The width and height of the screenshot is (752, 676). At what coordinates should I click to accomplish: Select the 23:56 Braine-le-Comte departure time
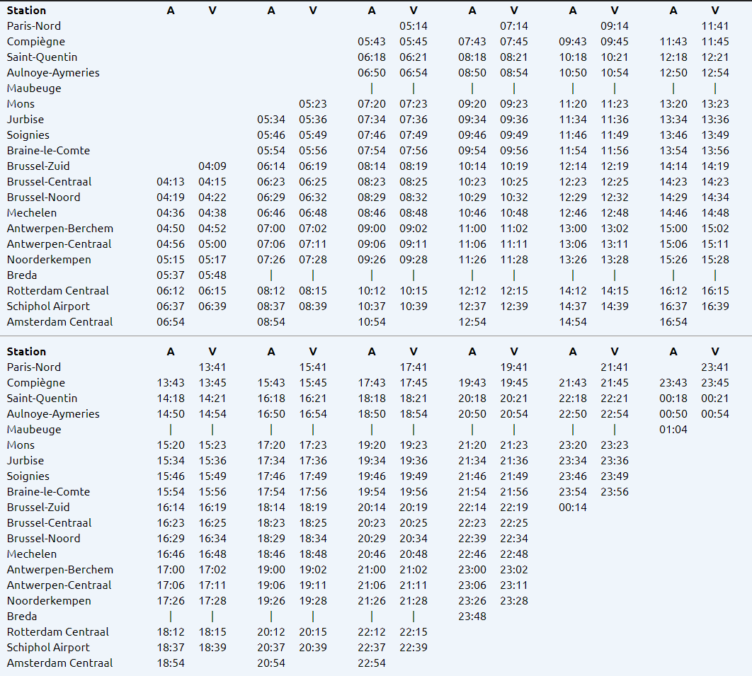pos(615,492)
